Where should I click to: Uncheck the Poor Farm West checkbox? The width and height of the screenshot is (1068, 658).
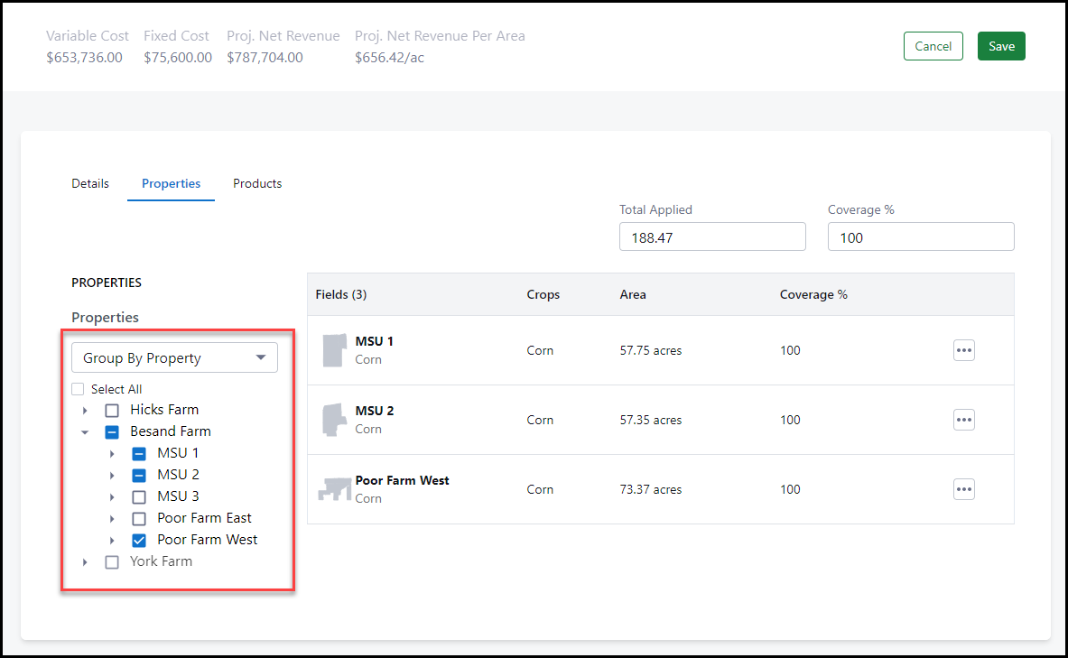(x=139, y=541)
